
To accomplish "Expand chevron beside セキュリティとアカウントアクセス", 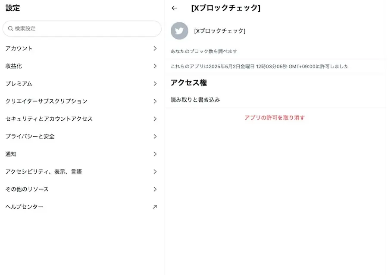I will click(x=155, y=119).
